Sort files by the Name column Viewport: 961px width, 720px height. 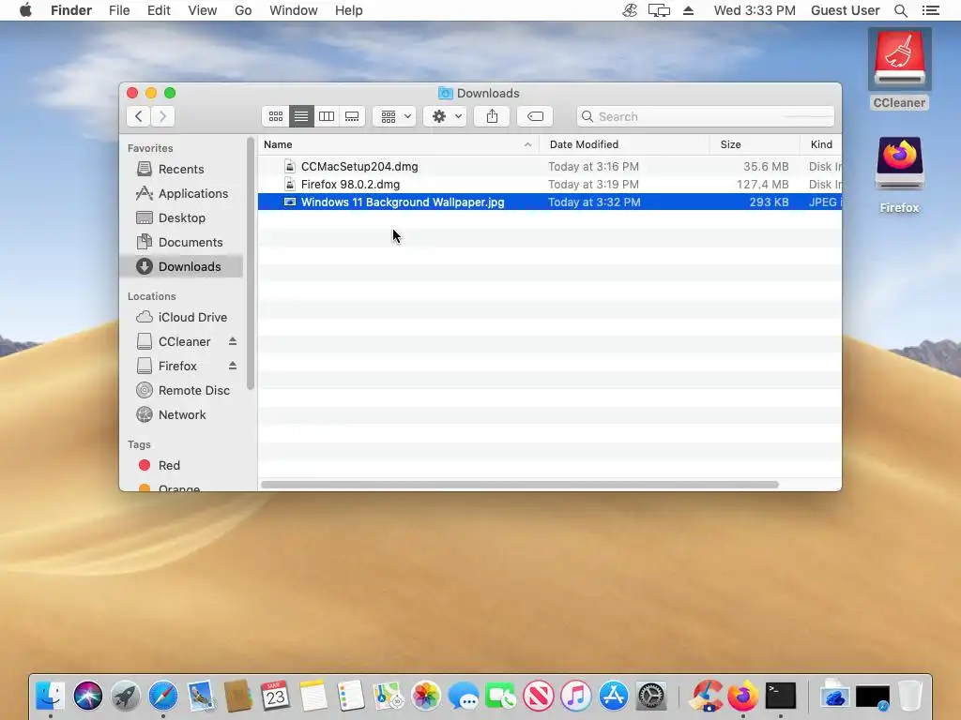398,144
